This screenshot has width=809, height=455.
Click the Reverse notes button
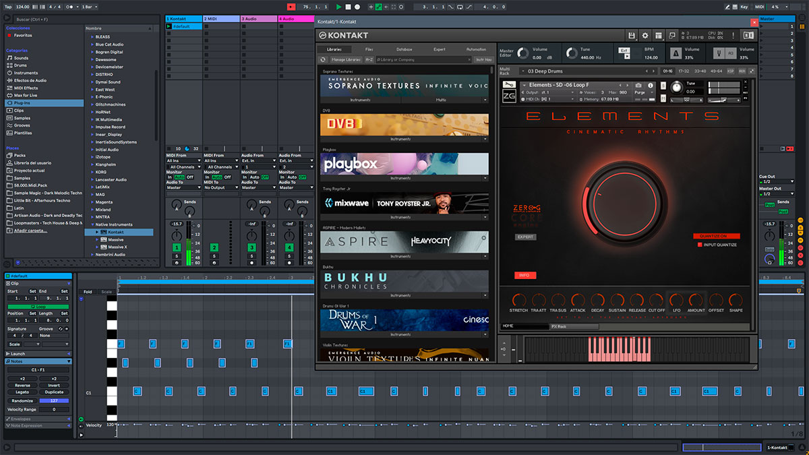[x=22, y=386]
